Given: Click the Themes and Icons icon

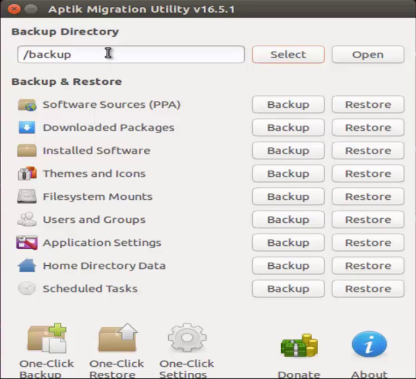Looking at the screenshot, I should click(x=27, y=173).
